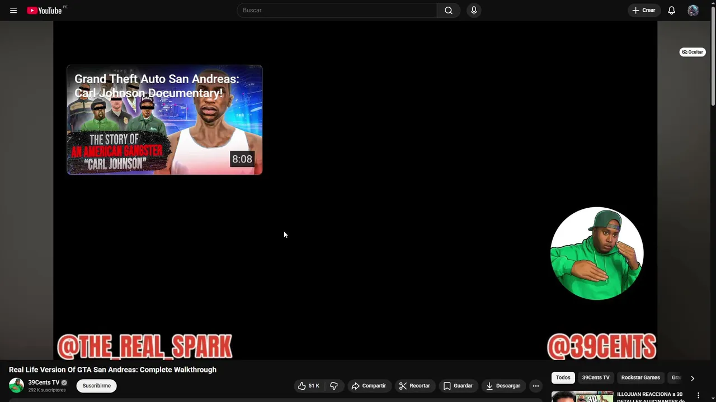Click the Recortar clip button

click(x=414, y=386)
